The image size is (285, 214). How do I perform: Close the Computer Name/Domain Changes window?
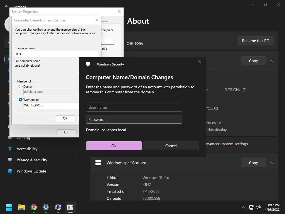tap(97, 20)
